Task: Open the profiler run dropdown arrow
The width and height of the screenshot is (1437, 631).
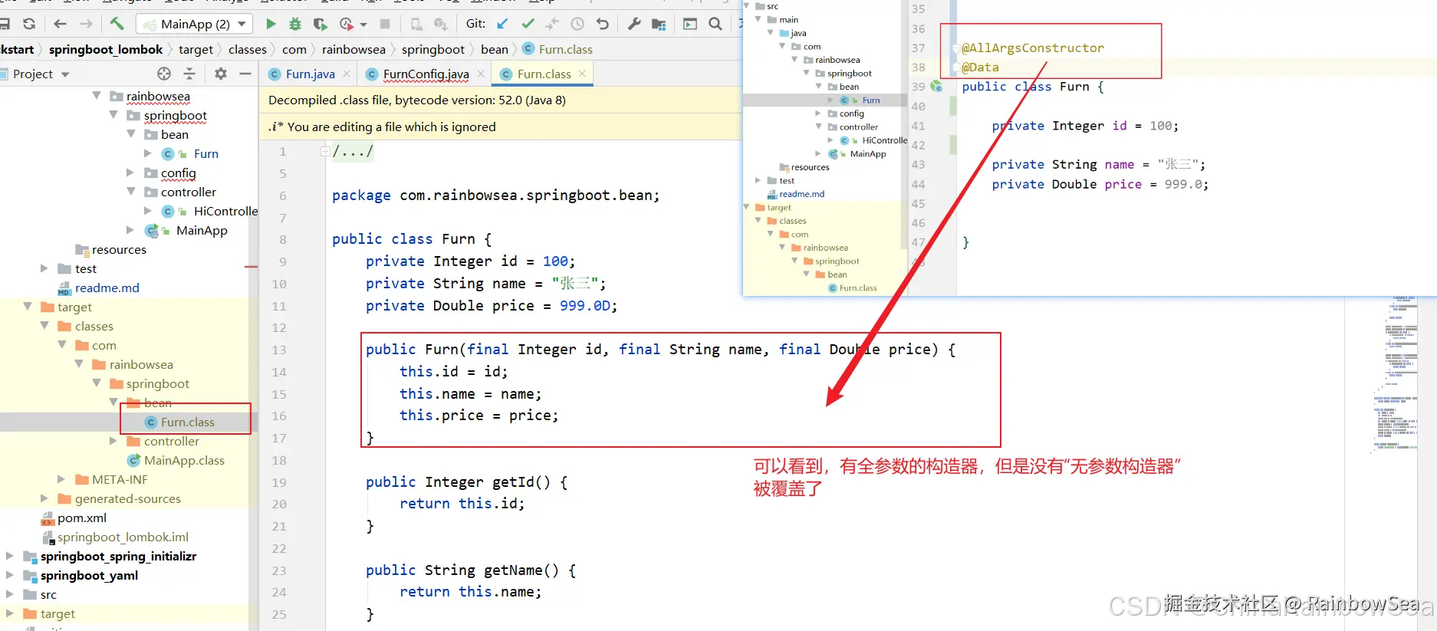Action: pos(363,25)
